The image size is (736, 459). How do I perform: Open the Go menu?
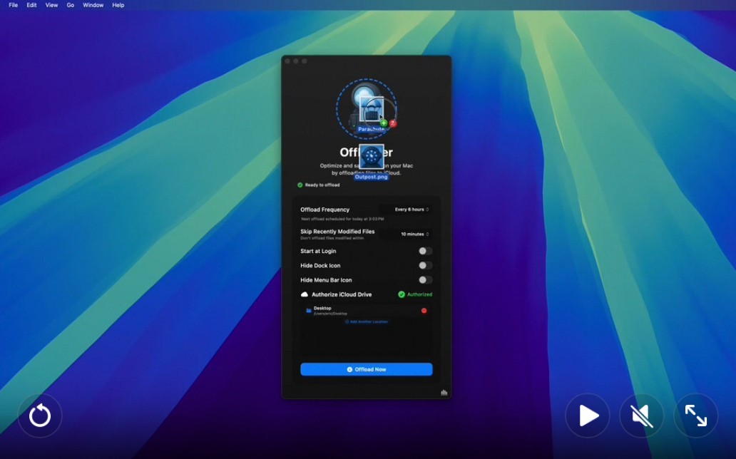coord(71,5)
